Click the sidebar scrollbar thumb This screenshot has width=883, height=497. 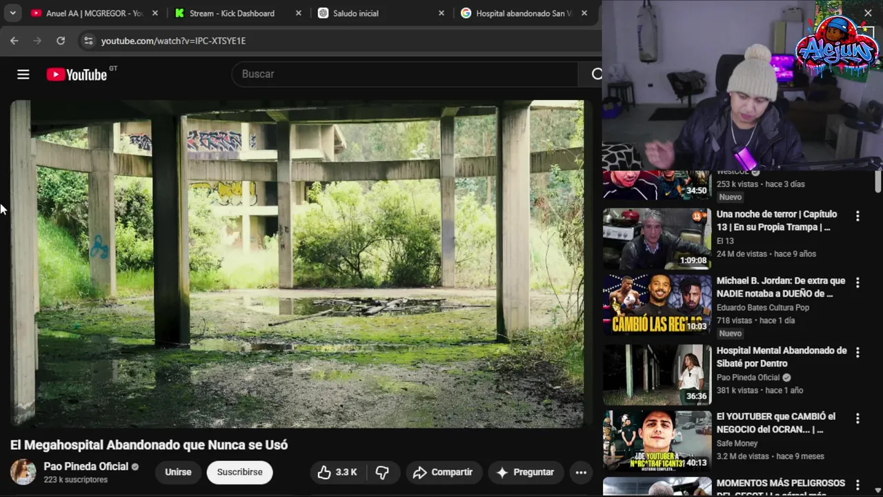pos(877,181)
